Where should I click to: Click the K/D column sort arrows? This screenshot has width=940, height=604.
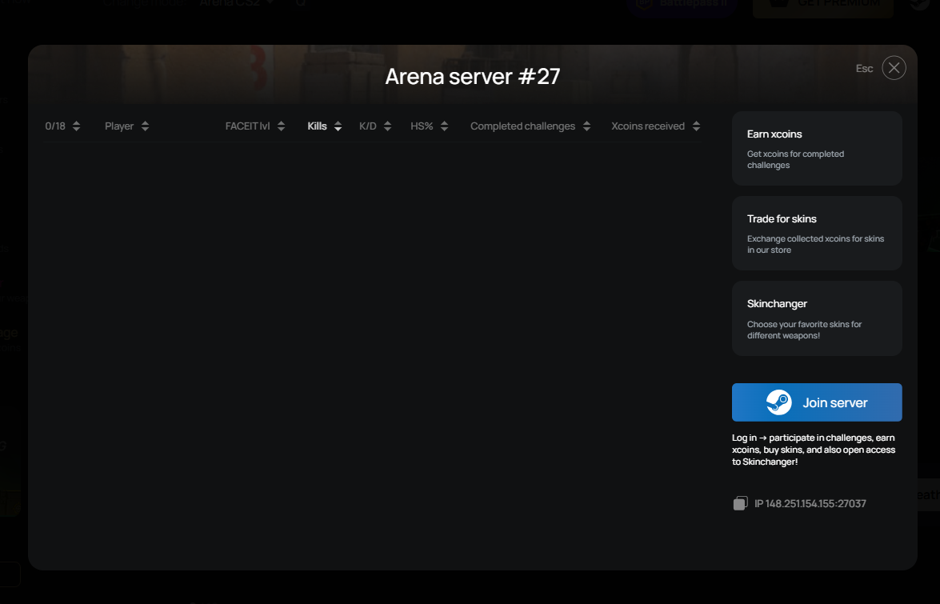tap(387, 126)
